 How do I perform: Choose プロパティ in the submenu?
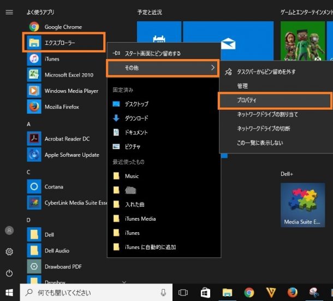(276, 101)
